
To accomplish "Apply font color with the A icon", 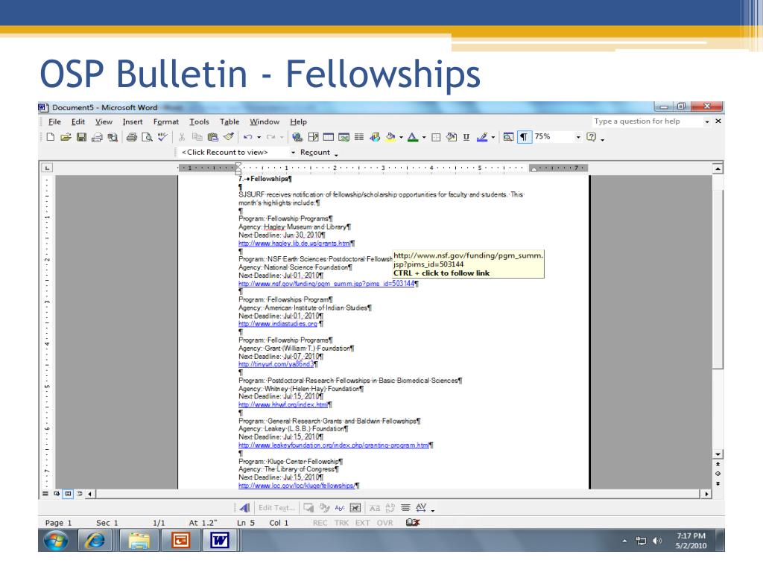I will pyautogui.click(x=413, y=137).
